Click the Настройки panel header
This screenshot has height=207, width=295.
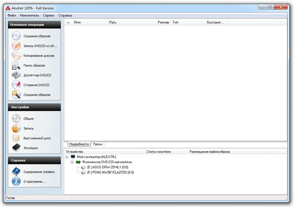click(x=34, y=107)
